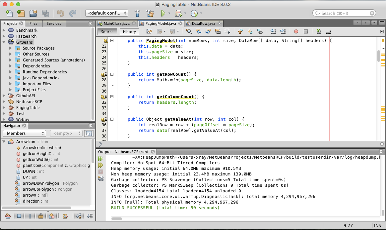This screenshot has height=230, width=386.
Task: Open Debug Project dropdown arrow
Action: pos(185,13)
